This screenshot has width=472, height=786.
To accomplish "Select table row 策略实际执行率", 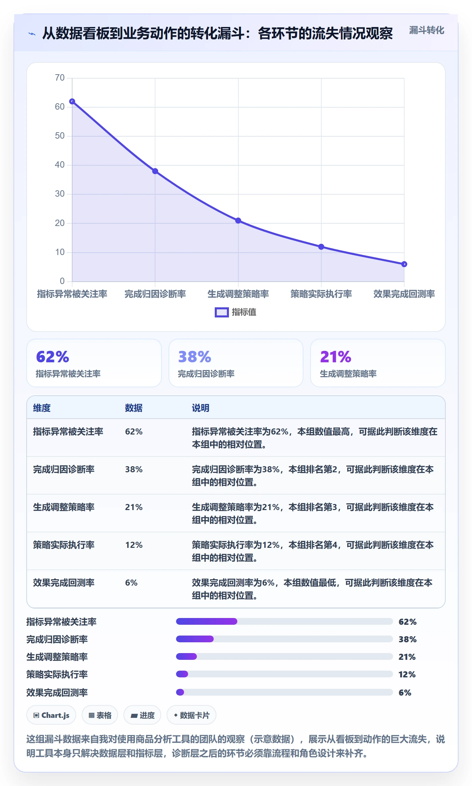I will pyautogui.click(x=236, y=551).
